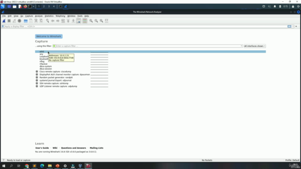Screen dimensions: 301x169
Task: Open the Kali applications menu icon
Action: [3, 6]
